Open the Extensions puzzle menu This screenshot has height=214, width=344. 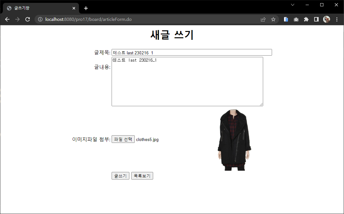click(x=306, y=19)
